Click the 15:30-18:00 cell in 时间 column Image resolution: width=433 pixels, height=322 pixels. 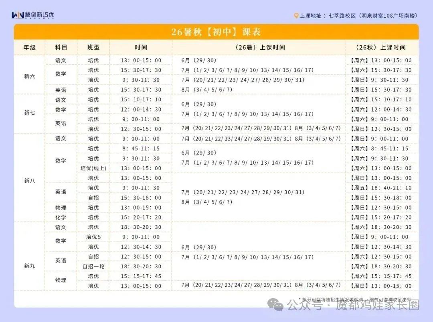[x=141, y=198]
